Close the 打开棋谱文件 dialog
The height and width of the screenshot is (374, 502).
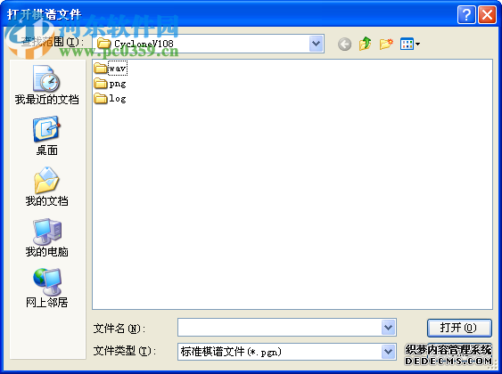(x=487, y=14)
